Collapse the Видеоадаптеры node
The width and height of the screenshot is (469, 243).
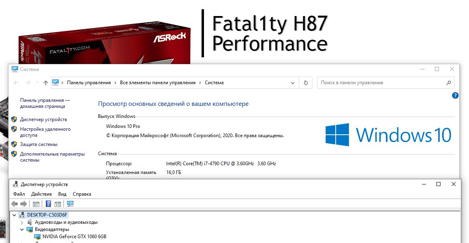click(x=22, y=229)
